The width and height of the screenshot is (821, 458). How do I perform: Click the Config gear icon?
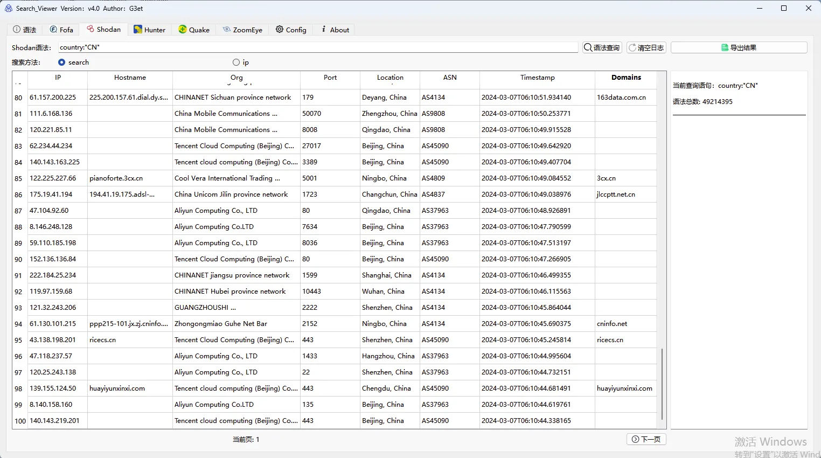280,29
